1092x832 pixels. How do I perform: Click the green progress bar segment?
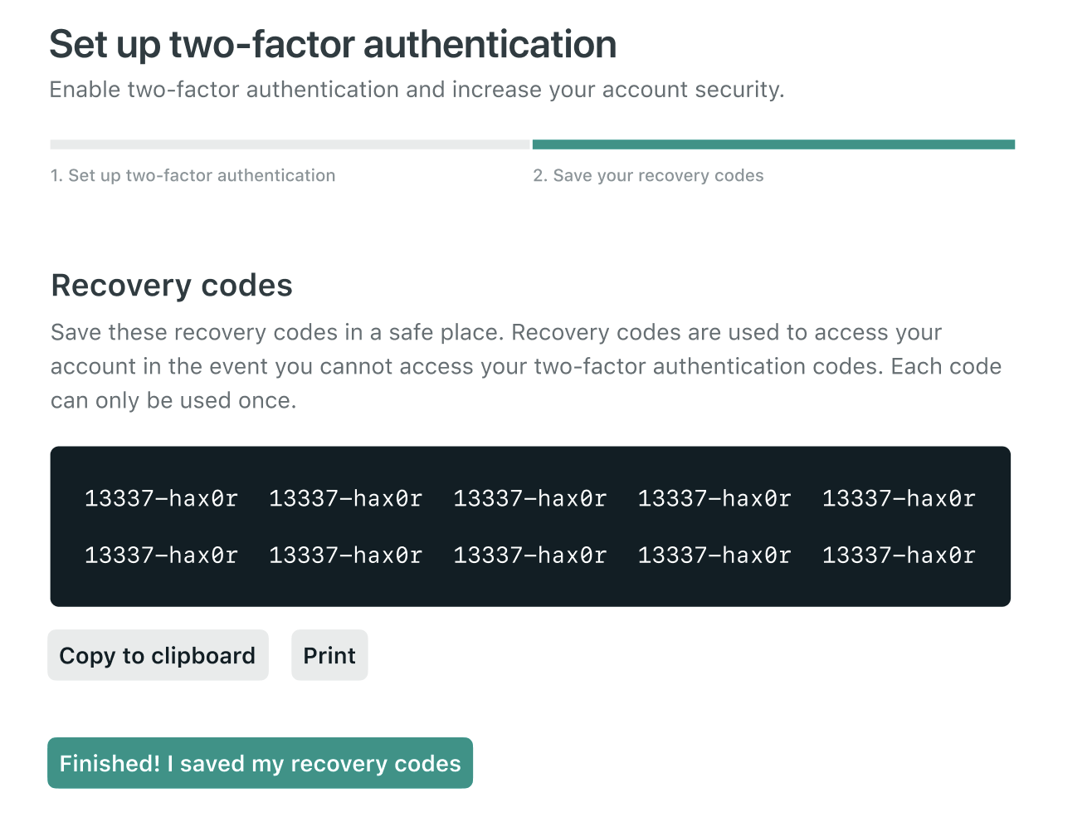(x=773, y=144)
